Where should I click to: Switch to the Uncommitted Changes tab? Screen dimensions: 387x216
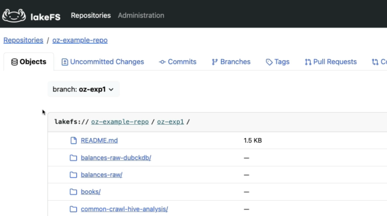[103, 62]
